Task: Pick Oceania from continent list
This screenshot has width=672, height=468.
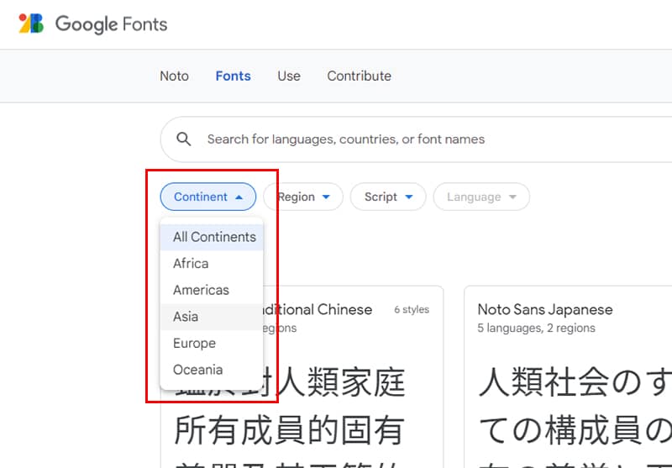Action: [x=212, y=370]
